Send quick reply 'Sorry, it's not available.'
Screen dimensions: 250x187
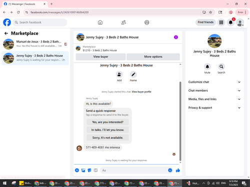107,138
